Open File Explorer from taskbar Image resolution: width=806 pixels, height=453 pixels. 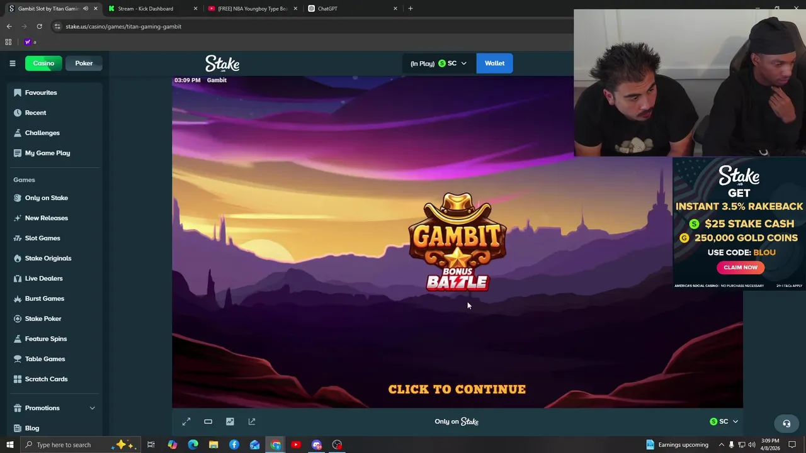pyautogui.click(x=213, y=445)
